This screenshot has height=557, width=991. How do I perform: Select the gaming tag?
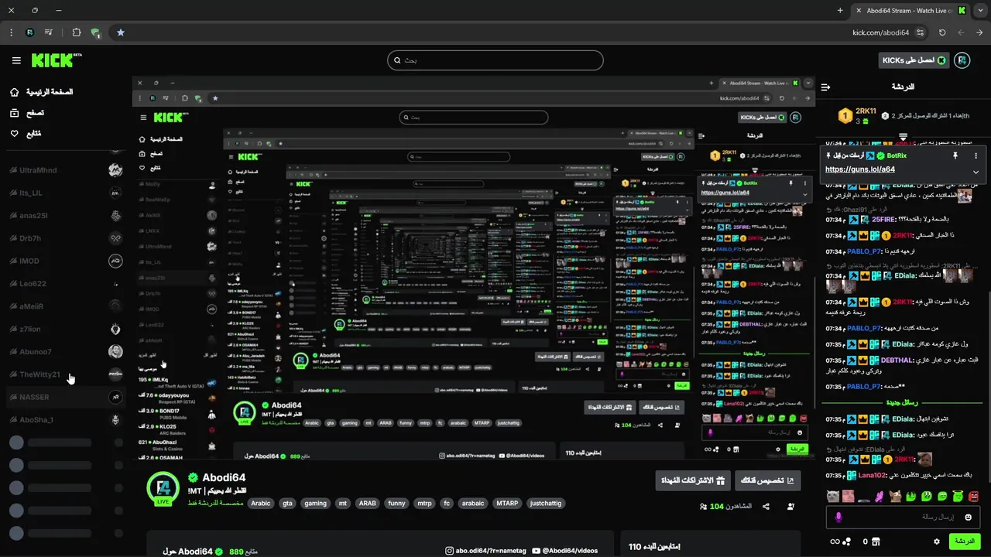tap(315, 503)
